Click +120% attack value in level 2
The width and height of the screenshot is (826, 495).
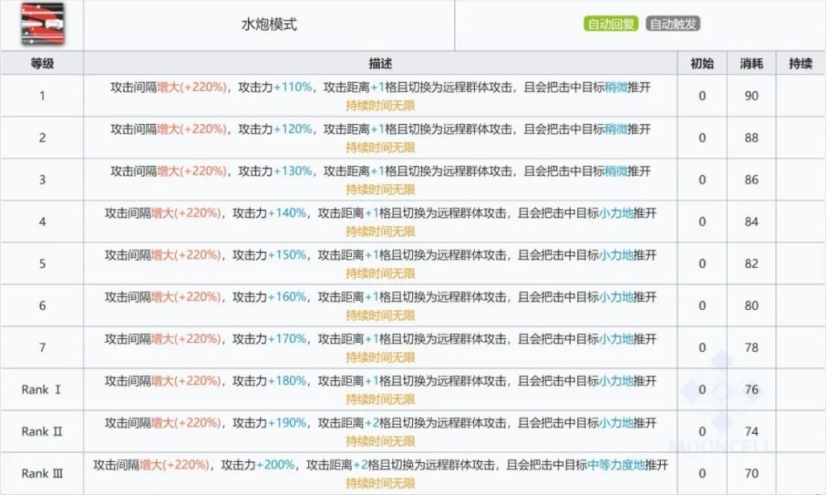click(293, 129)
